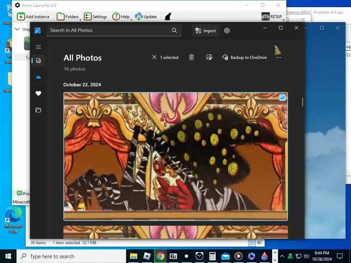Click the search magnifier in Photos

[174, 30]
